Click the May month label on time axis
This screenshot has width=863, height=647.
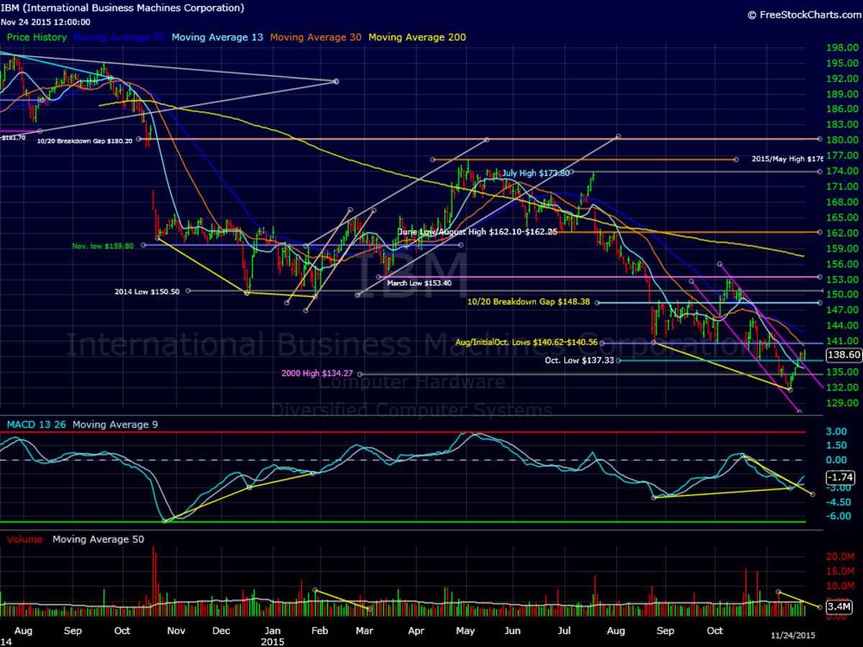pos(465,631)
